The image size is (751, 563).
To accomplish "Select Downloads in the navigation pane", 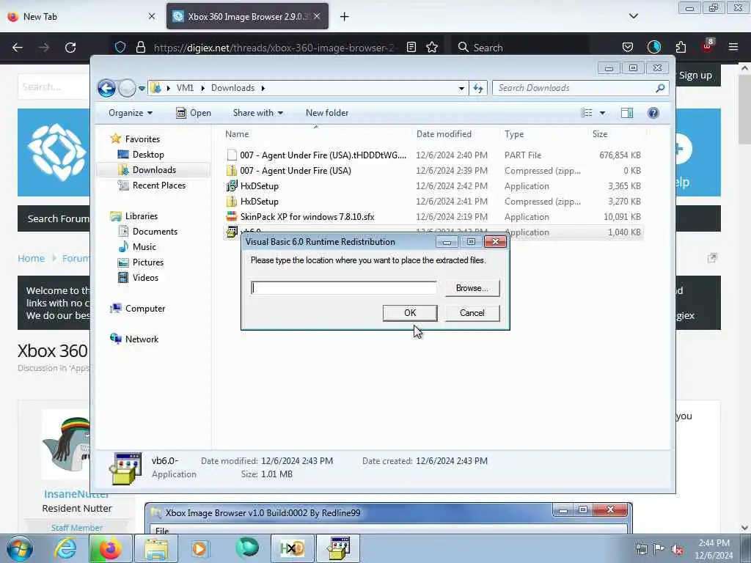I will point(154,170).
